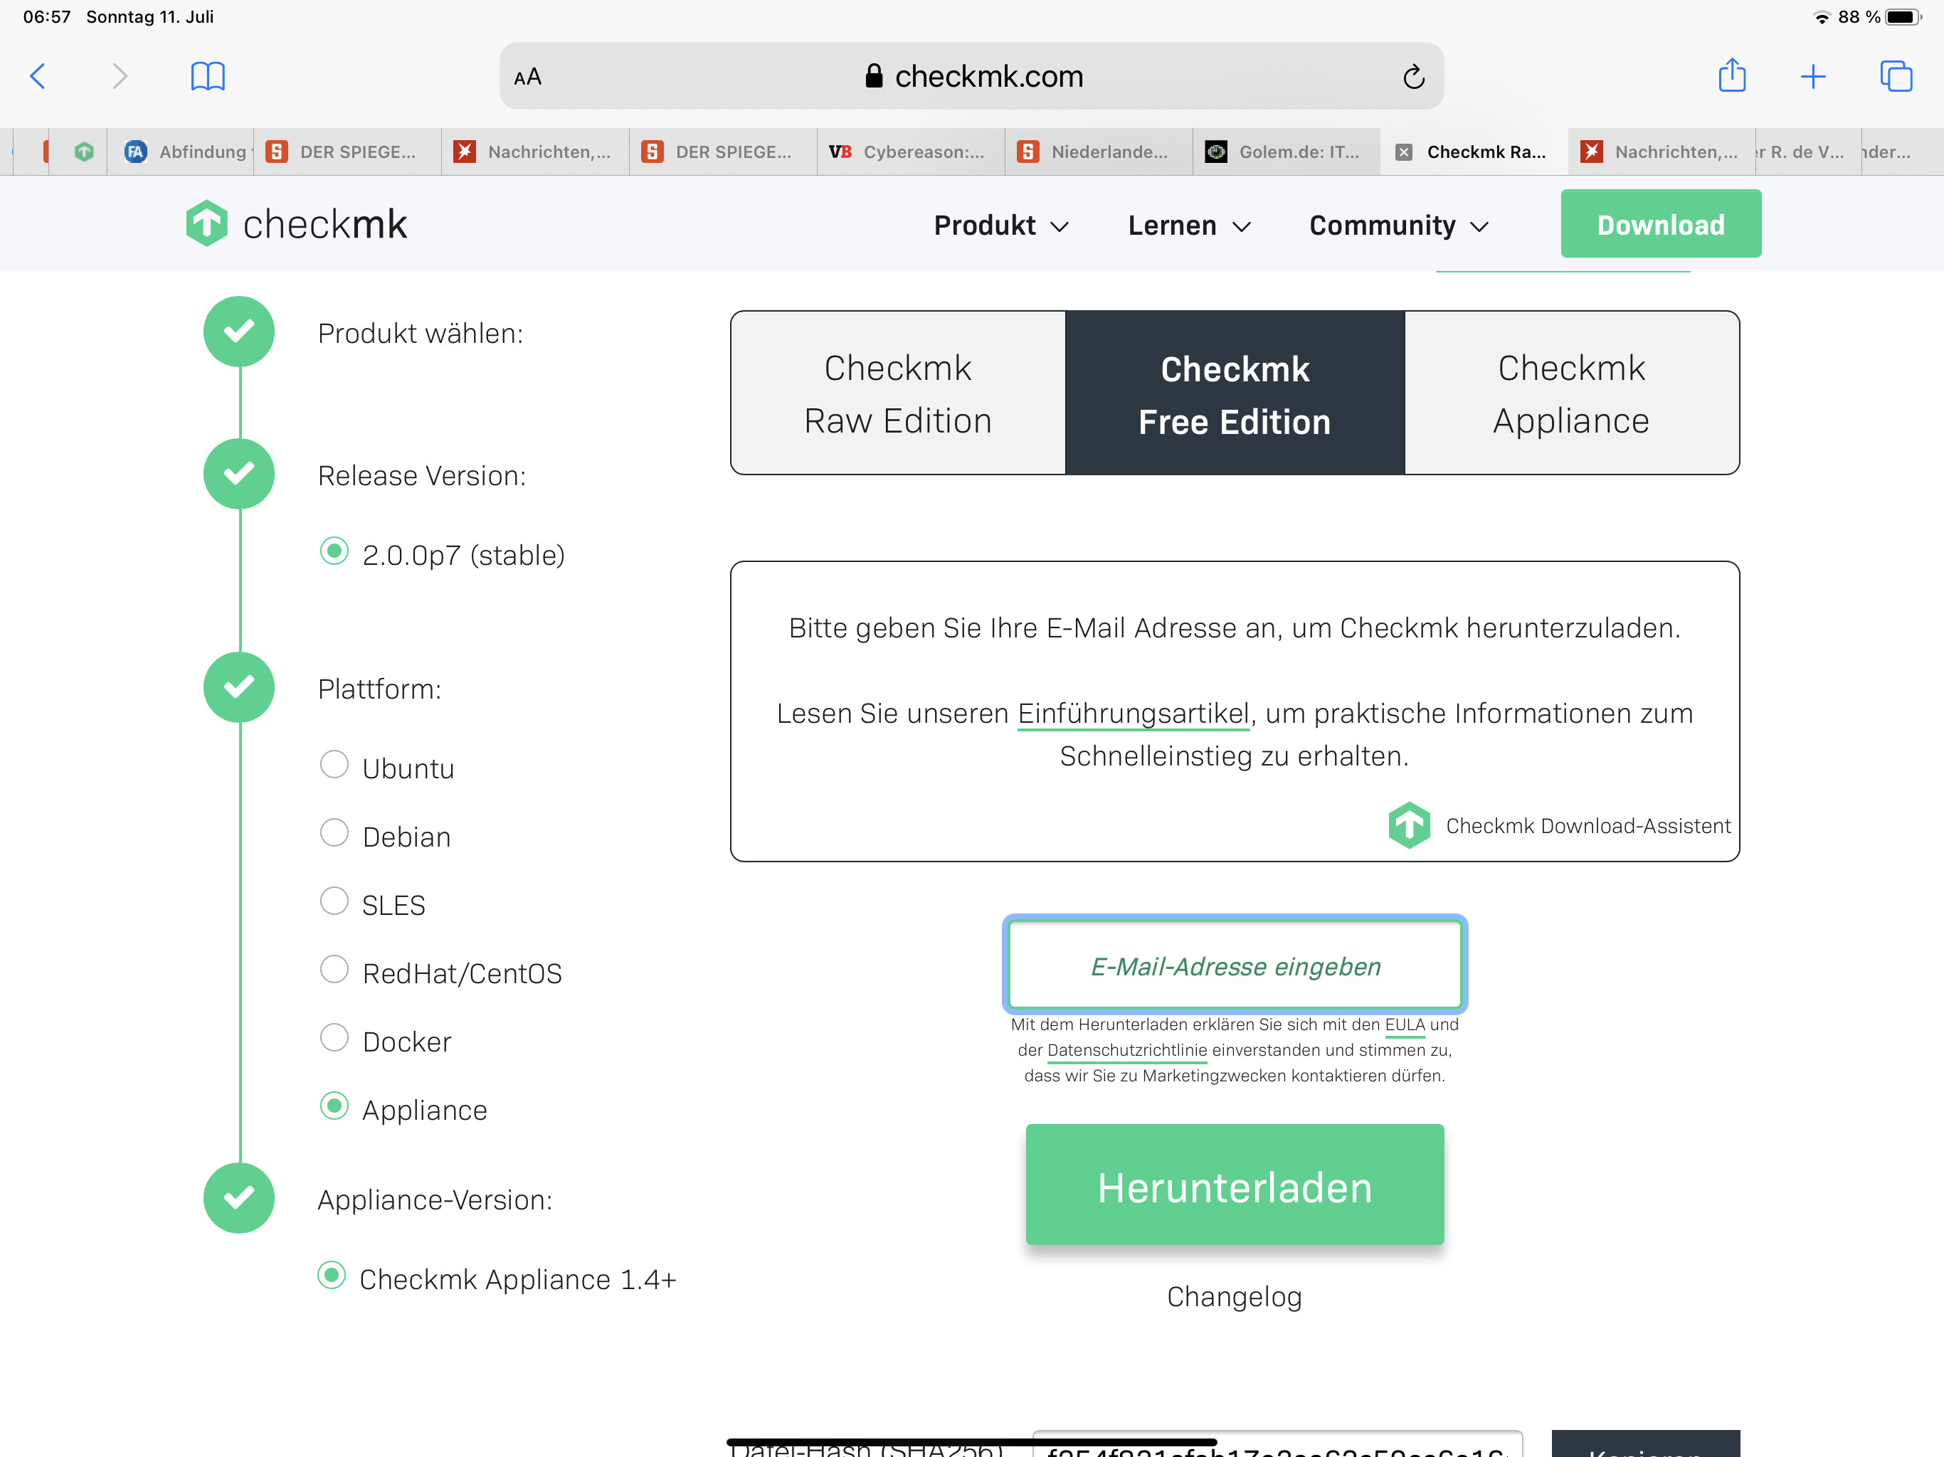This screenshot has width=1944, height=1457.
Task: Select RedHat/CentOS radio button
Action: pyautogui.click(x=334, y=969)
